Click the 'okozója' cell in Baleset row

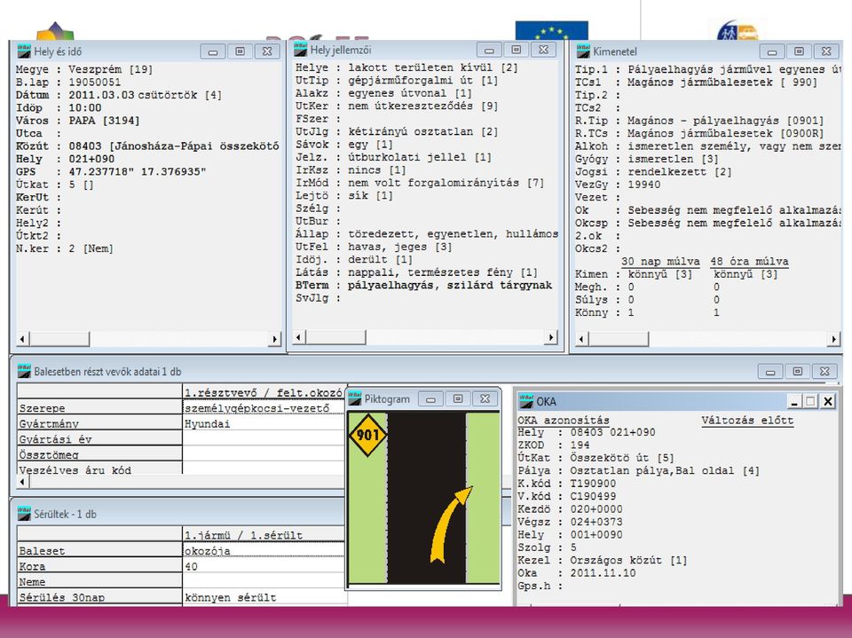coord(264,550)
